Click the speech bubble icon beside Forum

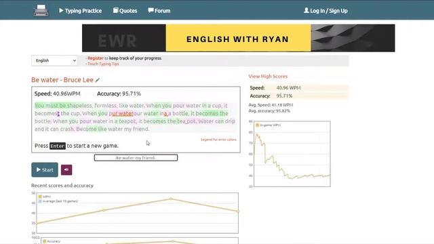point(151,11)
